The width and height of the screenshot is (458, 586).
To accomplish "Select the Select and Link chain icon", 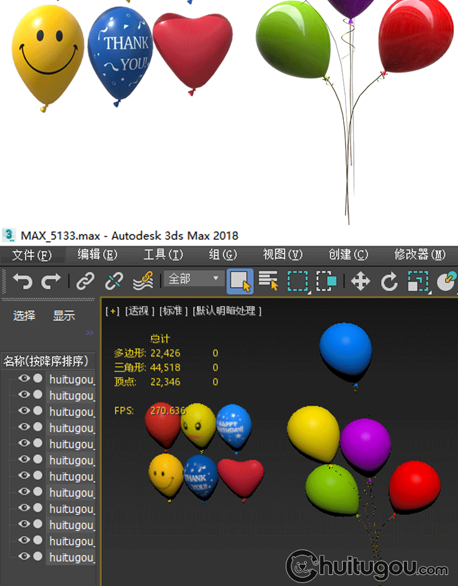I will click(x=85, y=281).
